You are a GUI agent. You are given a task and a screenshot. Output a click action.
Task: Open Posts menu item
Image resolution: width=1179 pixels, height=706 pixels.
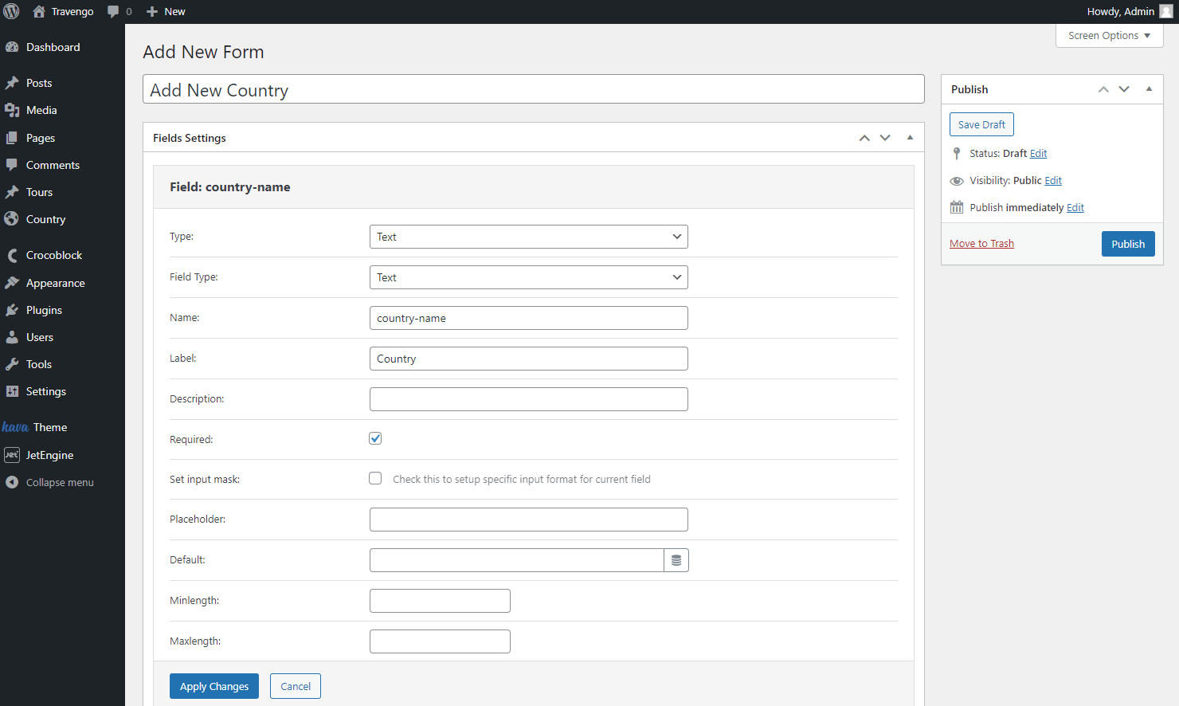pos(62,83)
